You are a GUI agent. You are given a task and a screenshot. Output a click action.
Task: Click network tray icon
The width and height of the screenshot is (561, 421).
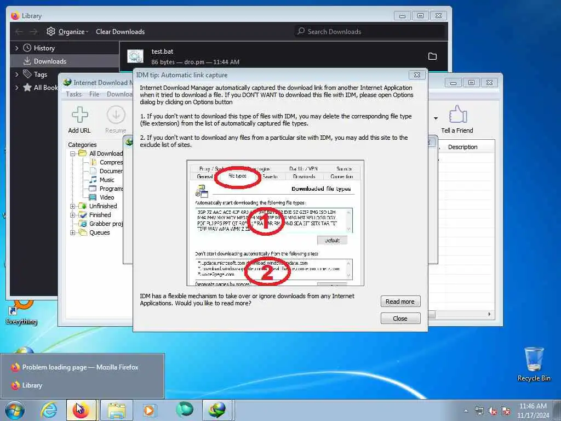(x=479, y=411)
